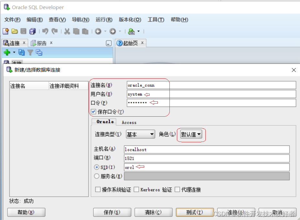Click the Forward navigation arrow icon
Screen dimensions: 300x220
click(113, 31)
